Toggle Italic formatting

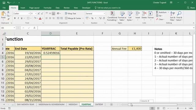click(18, 18)
